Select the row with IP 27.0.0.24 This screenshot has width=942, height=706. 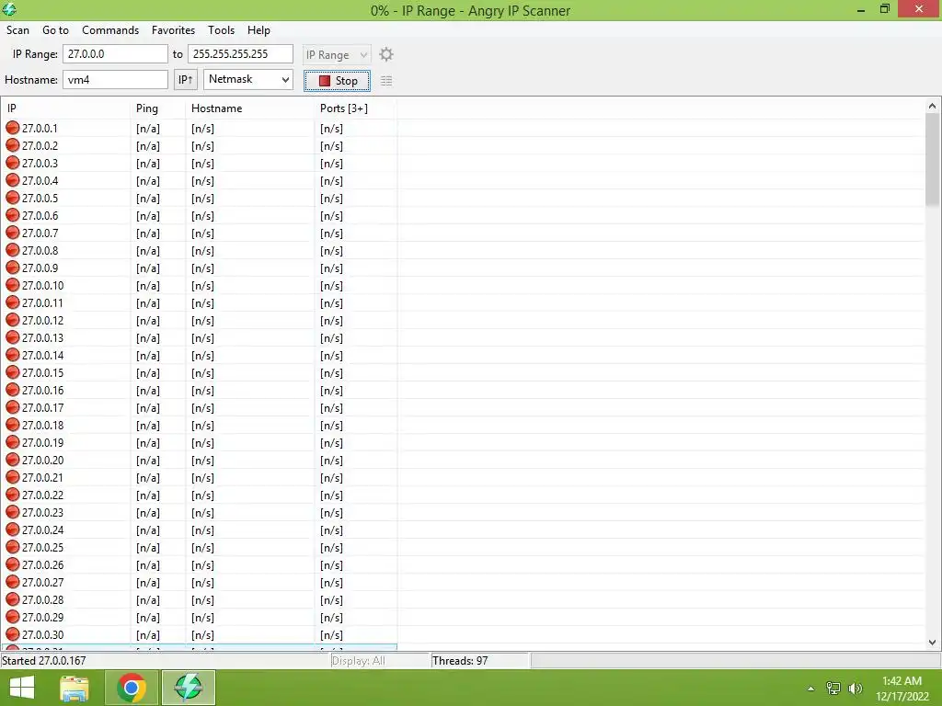(x=199, y=529)
